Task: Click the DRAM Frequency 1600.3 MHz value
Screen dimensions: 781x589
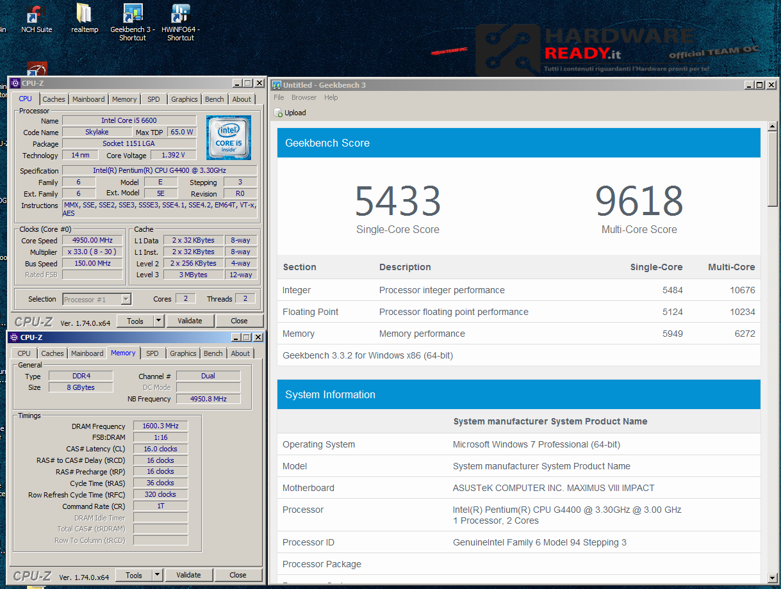Action: 160,426
